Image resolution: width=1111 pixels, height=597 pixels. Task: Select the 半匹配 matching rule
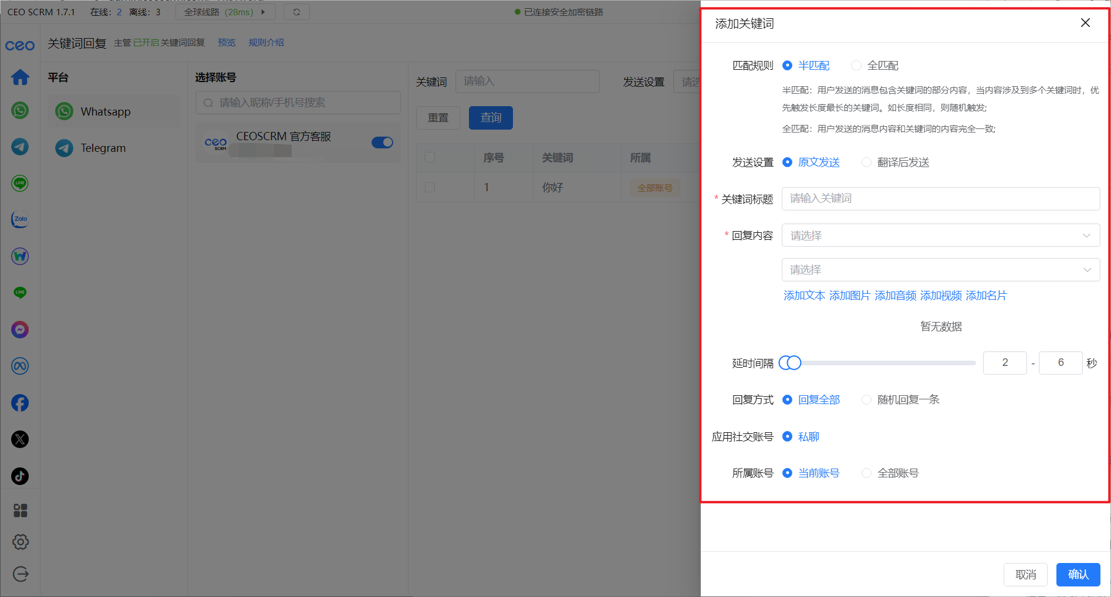coord(806,66)
